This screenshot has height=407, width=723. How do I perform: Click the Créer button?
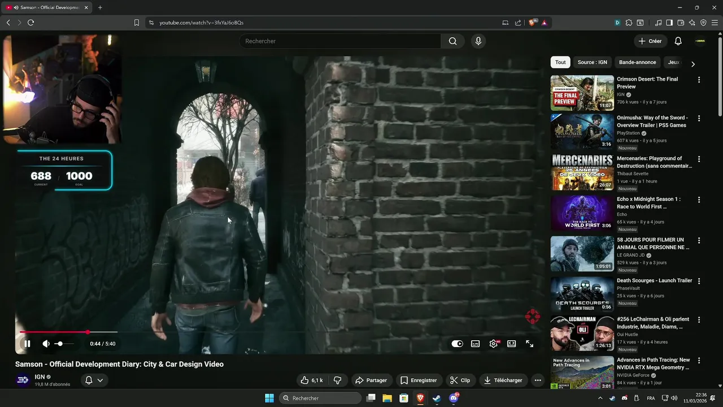point(650,41)
